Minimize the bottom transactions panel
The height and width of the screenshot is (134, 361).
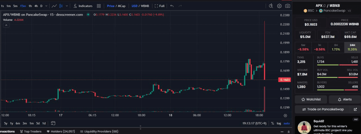pos(283,131)
